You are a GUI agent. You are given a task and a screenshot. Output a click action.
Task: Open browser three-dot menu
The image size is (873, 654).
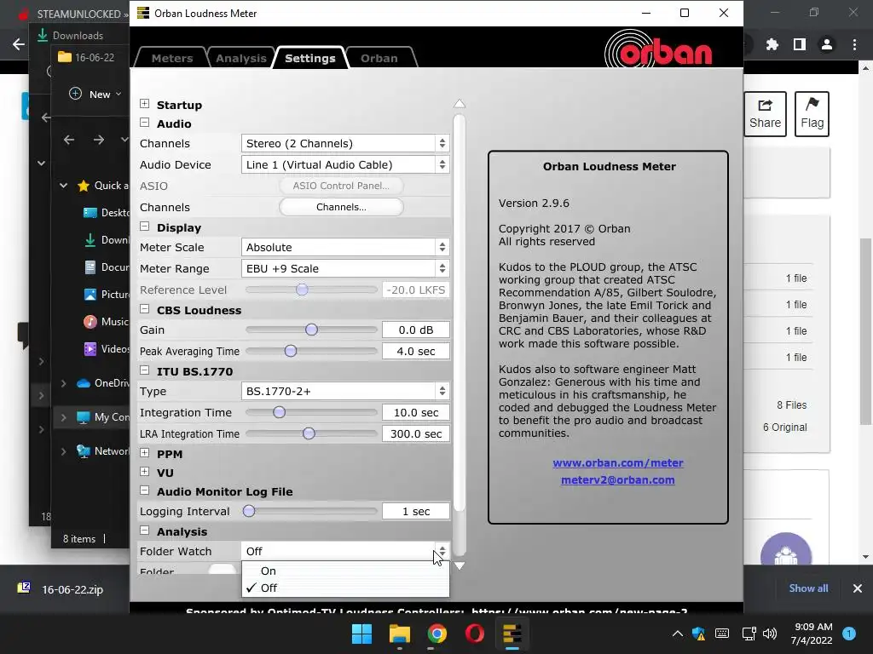854,44
